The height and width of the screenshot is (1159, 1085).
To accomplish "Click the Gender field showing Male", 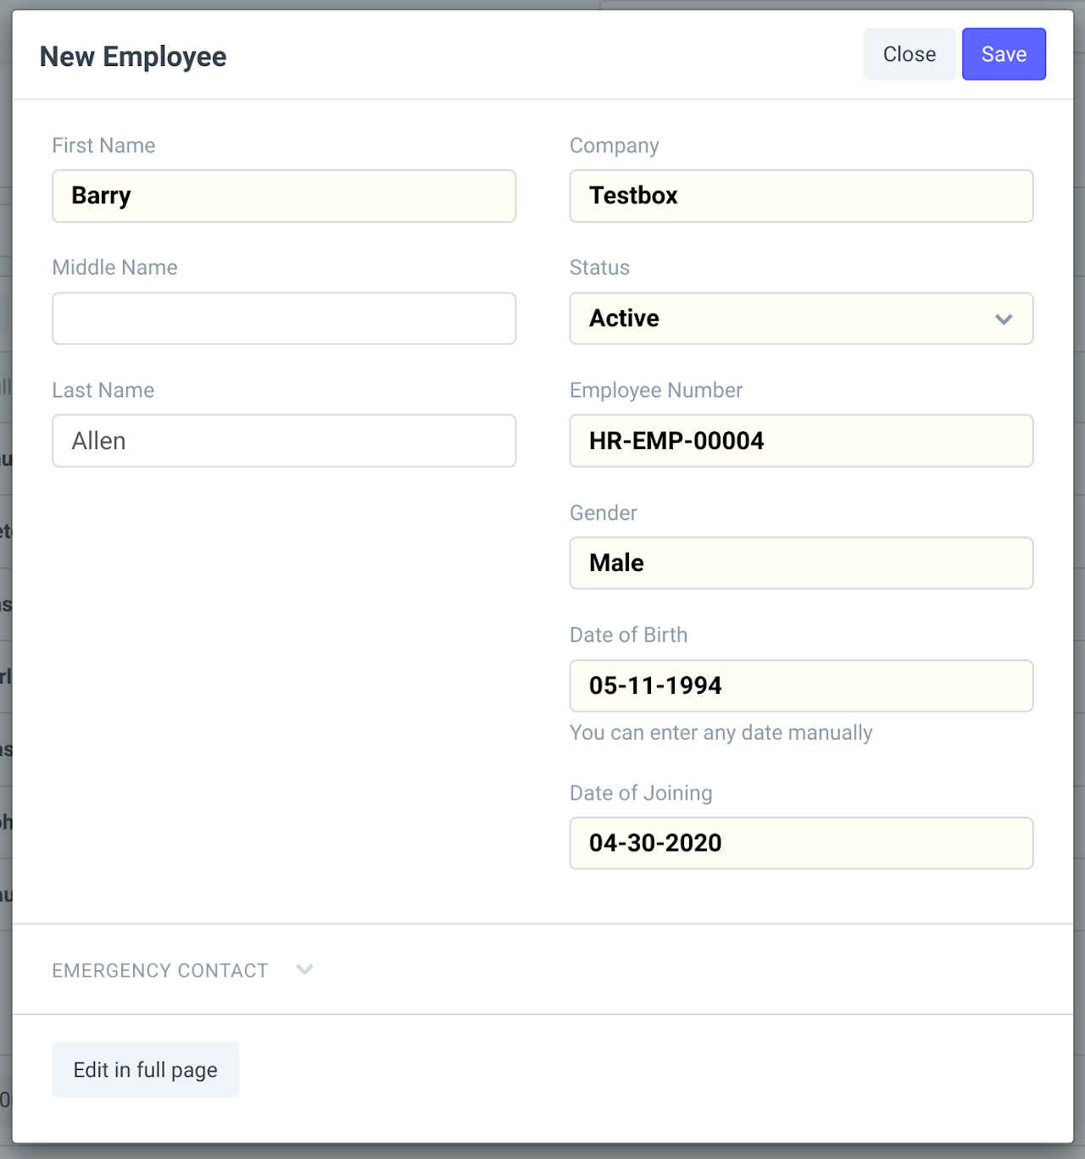I will pyautogui.click(x=801, y=563).
